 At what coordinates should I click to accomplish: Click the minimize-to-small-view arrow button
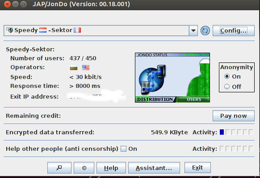coord(59,168)
